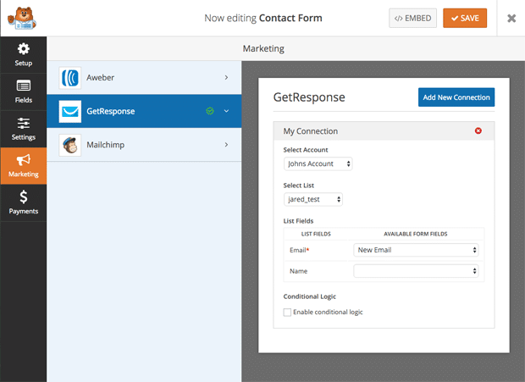Click the Mailchimp monkey logo
This screenshot has height=382, width=525.
(x=70, y=145)
